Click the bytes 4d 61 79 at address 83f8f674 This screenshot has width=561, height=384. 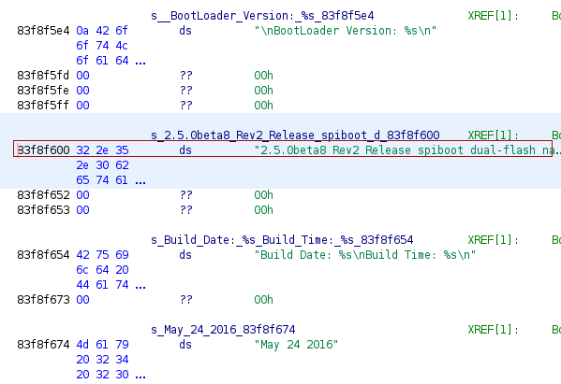pyautogui.click(x=102, y=345)
